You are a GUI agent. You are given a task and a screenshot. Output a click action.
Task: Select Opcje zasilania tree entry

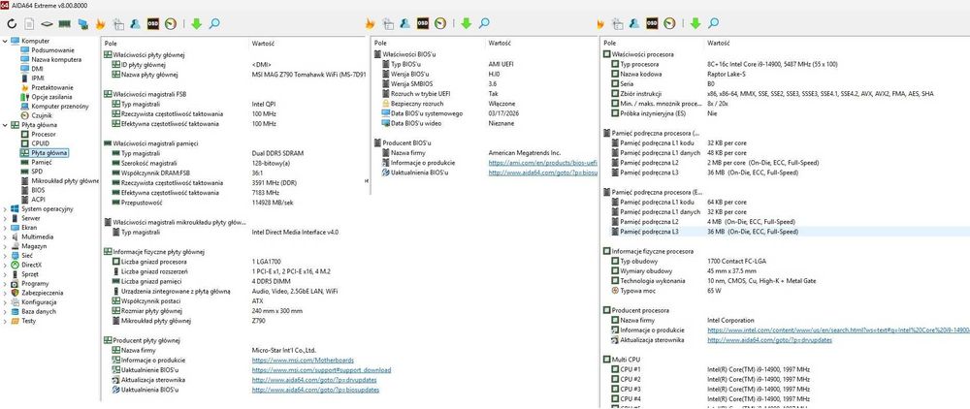(51, 97)
